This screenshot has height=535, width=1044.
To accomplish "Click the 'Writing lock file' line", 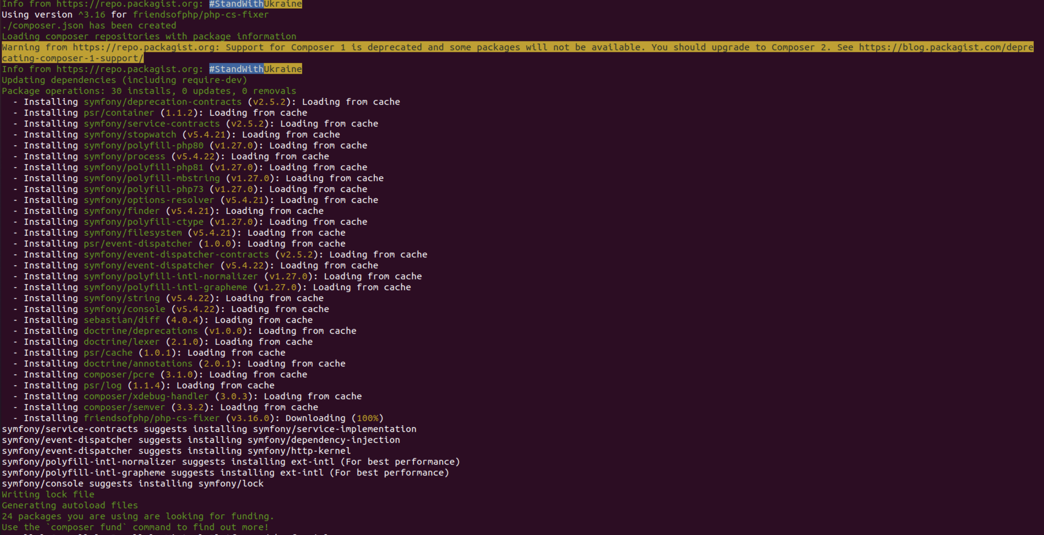I will pyautogui.click(x=48, y=495).
